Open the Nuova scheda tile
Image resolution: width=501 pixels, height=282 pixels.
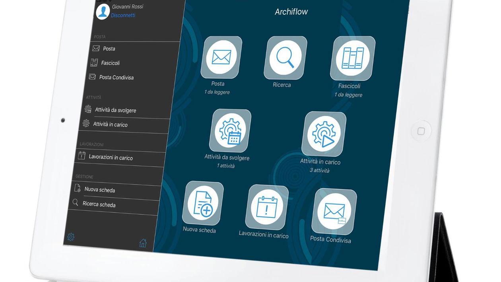click(203, 203)
